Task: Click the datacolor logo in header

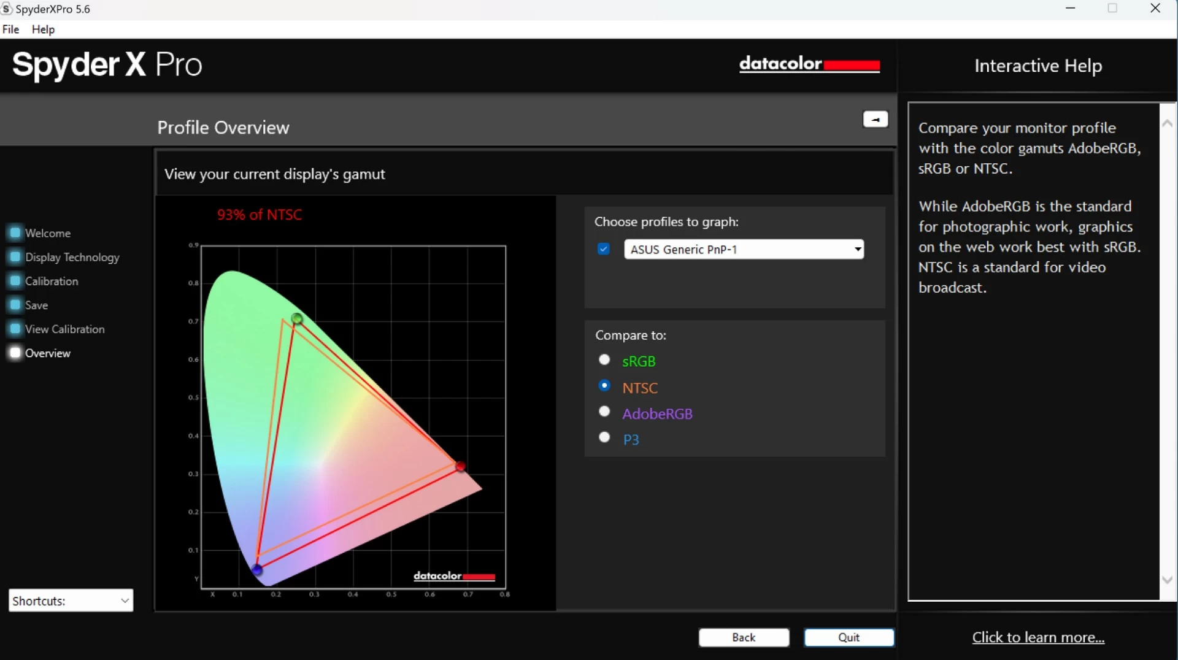Action: click(809, 64)
